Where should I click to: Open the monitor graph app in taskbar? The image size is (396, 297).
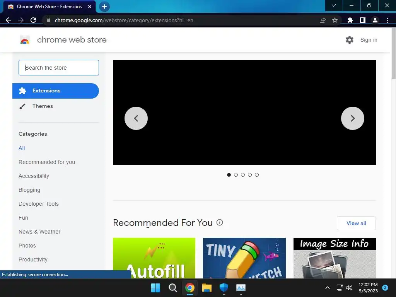(x=241, y=288)
